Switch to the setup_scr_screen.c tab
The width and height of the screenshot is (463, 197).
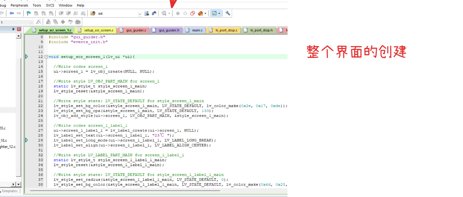(96, 30)
